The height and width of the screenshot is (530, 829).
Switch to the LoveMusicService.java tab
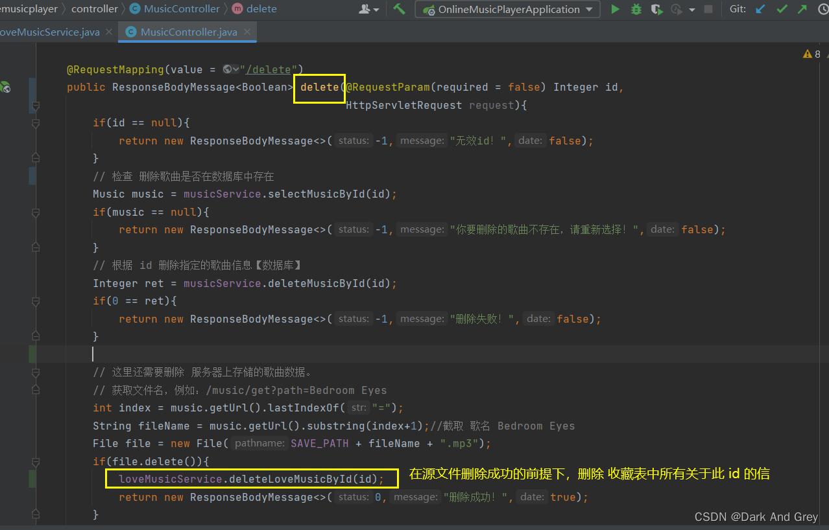pos(51,32)
